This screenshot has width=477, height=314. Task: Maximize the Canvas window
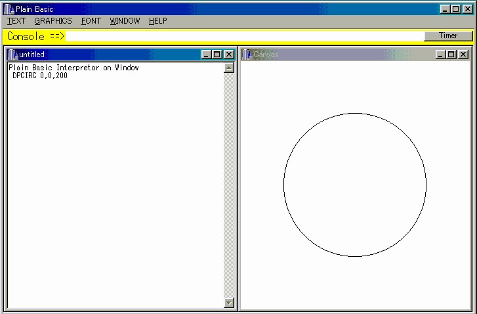tap(451, 55)
